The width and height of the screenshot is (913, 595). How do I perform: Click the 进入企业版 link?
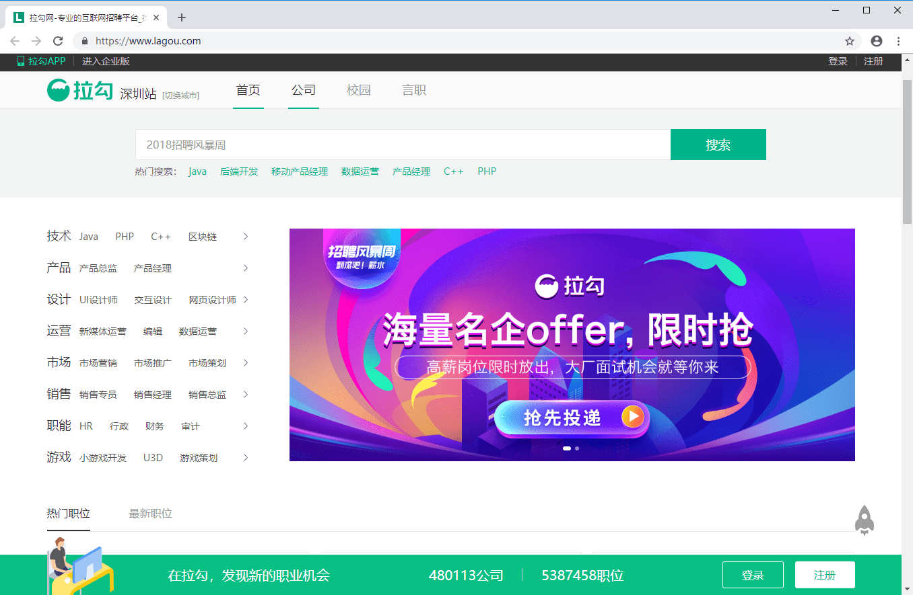point(106,61)
